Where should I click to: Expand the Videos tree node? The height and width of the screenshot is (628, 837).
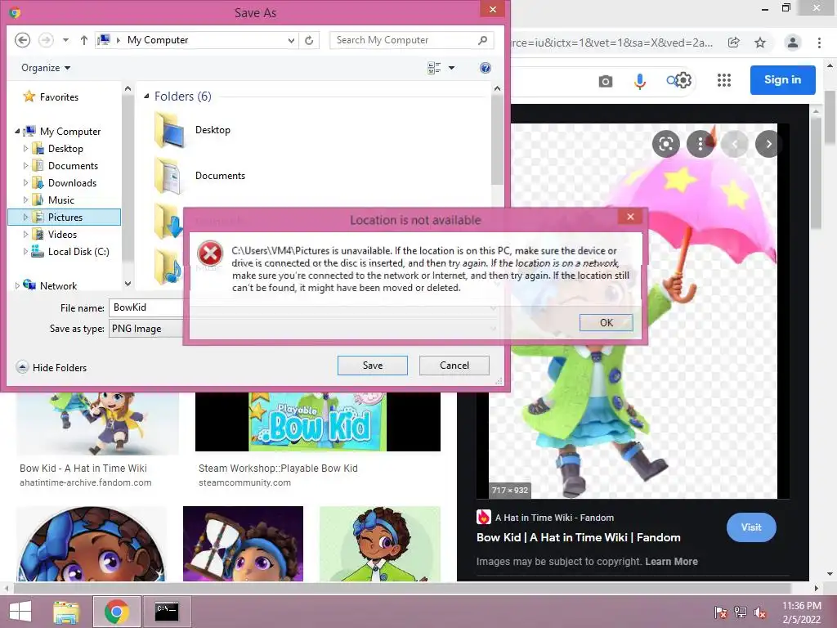click(x=25, y=234)
